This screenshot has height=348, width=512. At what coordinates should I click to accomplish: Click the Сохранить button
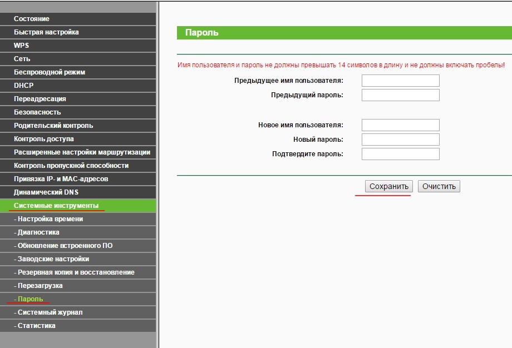point(388,186)
